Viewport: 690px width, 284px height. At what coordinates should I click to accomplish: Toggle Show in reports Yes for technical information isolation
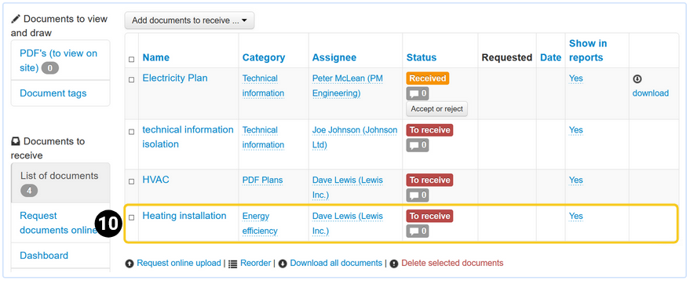[575, 130]
